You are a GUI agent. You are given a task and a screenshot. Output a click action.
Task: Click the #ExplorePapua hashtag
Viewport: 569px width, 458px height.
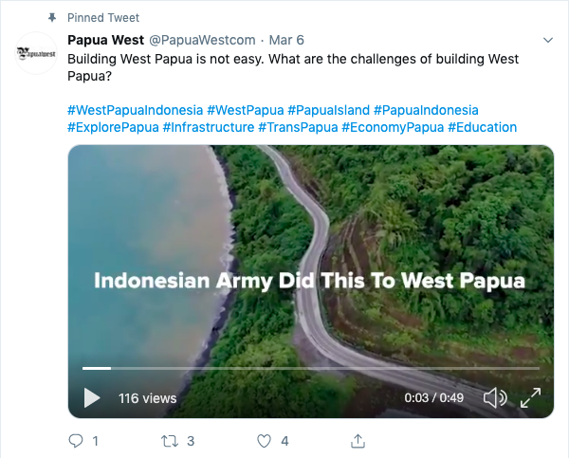[x=113, y=127]
